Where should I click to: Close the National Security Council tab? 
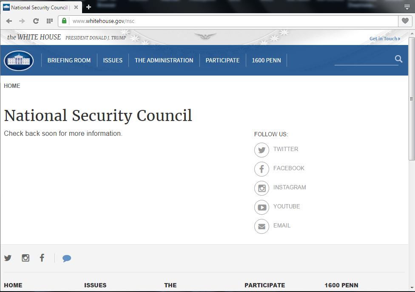76,7
